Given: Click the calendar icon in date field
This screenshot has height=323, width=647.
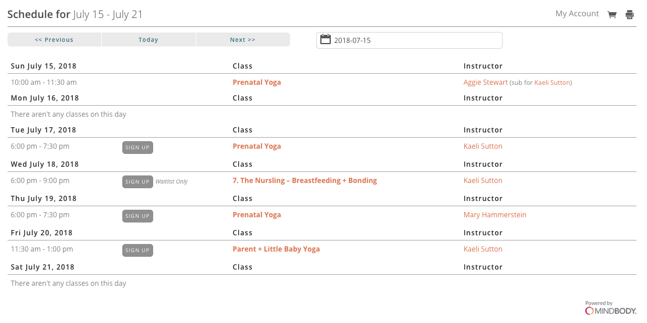Looking at the screenshot, I should (326, 40).
